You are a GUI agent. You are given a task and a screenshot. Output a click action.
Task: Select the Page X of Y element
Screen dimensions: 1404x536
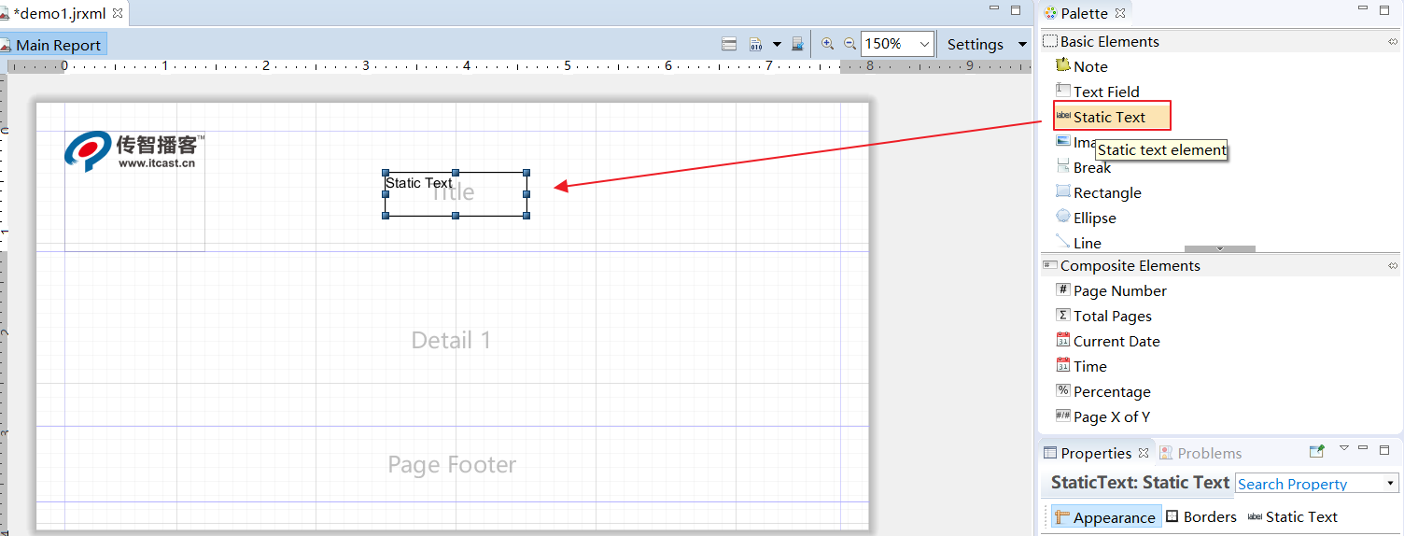(x=1102, y=416)
